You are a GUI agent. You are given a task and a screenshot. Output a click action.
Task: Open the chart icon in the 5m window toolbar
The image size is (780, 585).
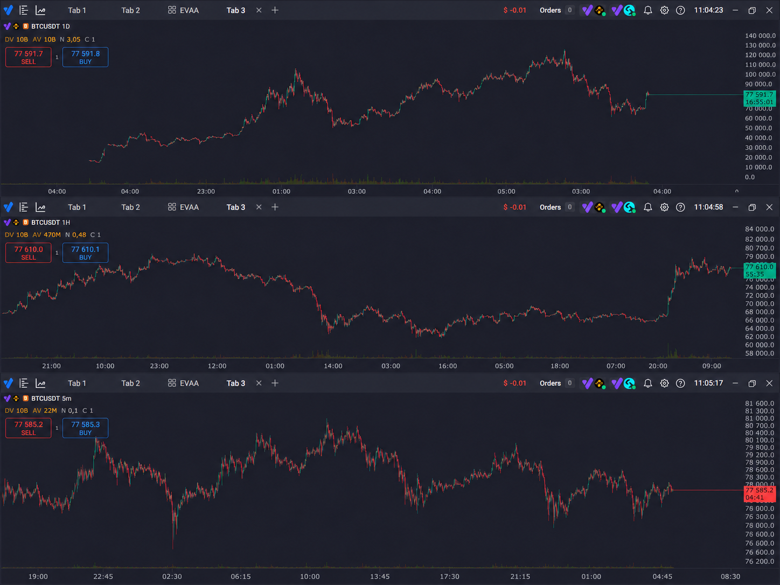click(x=40, y=383)
